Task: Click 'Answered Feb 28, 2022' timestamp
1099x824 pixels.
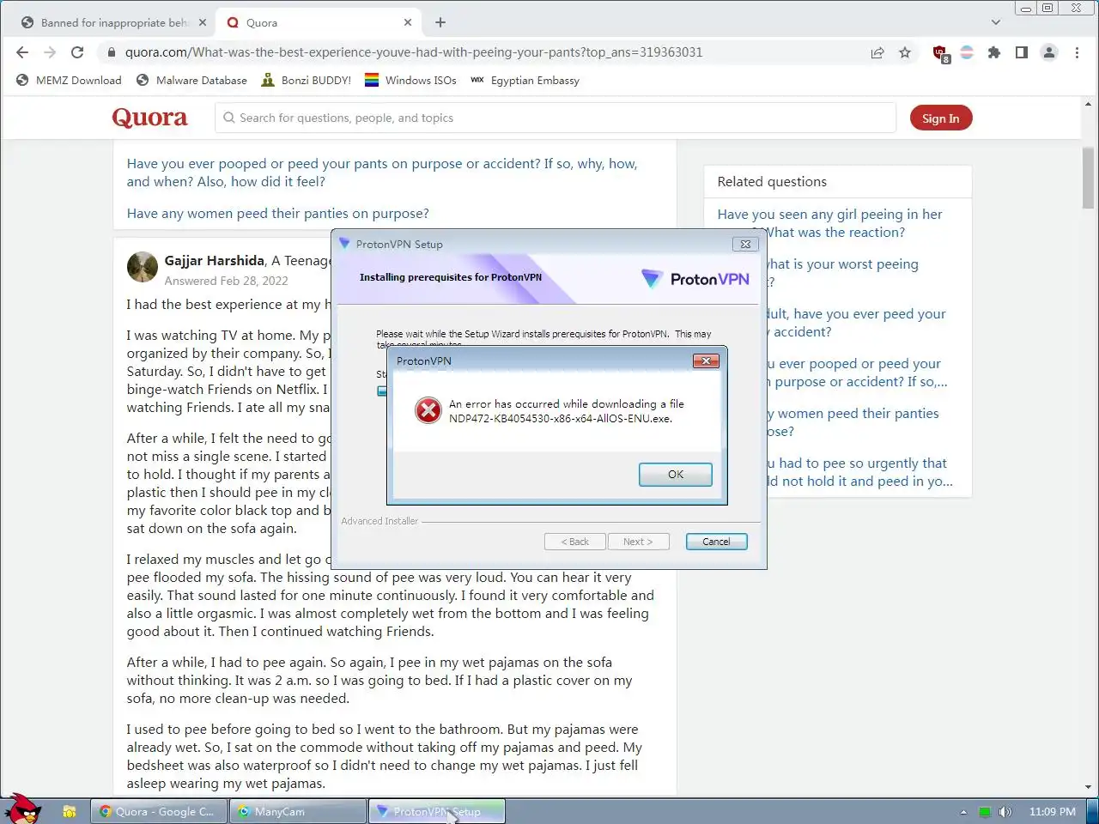Action: (x=227, y=281)
